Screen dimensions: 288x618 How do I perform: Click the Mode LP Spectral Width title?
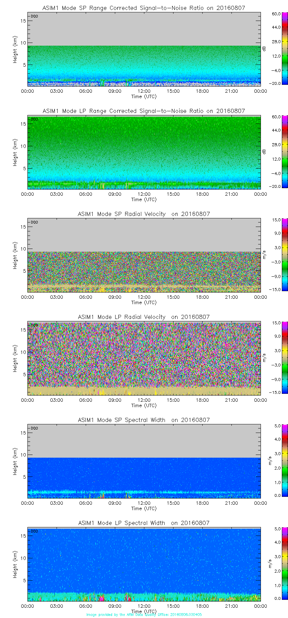[x=144, y=523]
